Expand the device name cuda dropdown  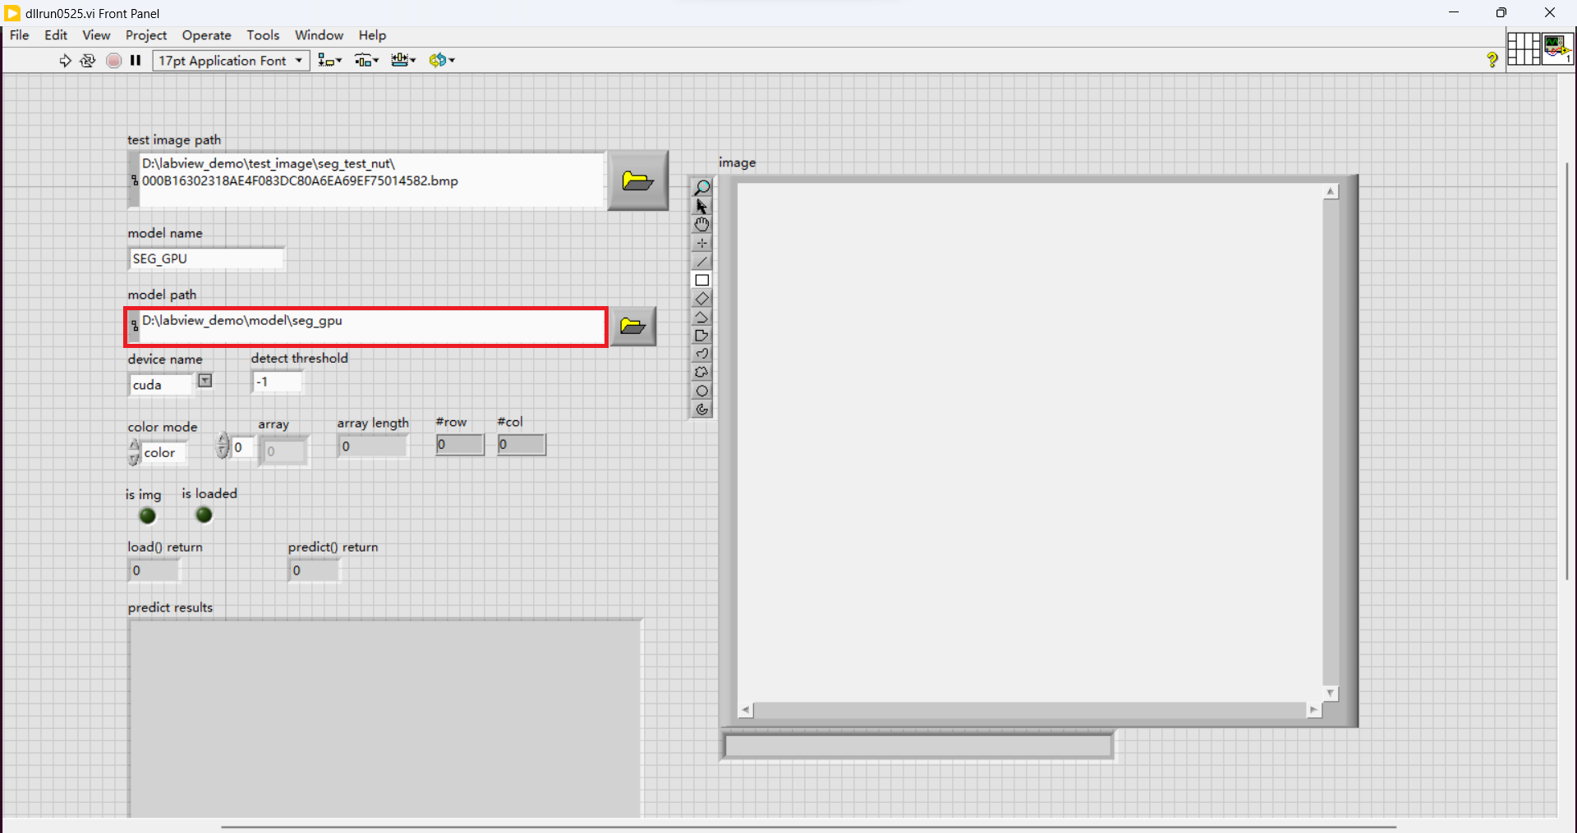[205, 381]
